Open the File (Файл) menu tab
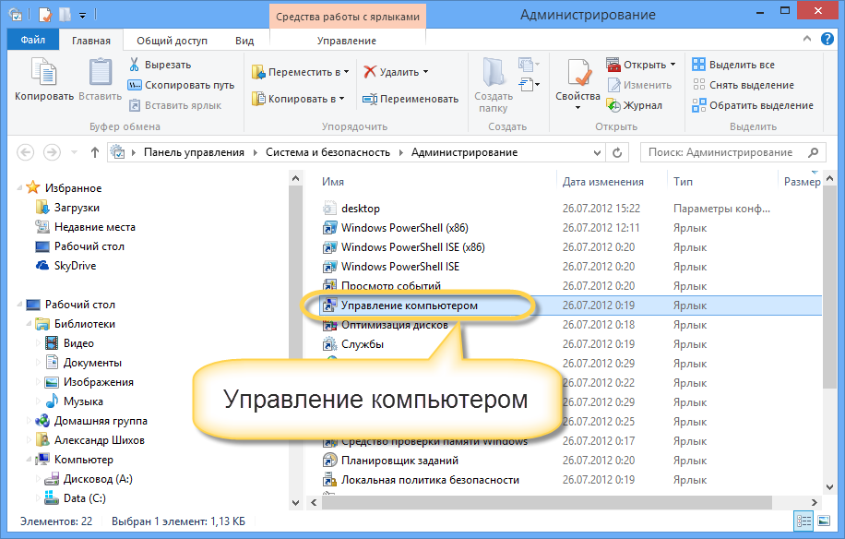Image resolution: width=845 pixels, height=539 pixels. (32, 41)
